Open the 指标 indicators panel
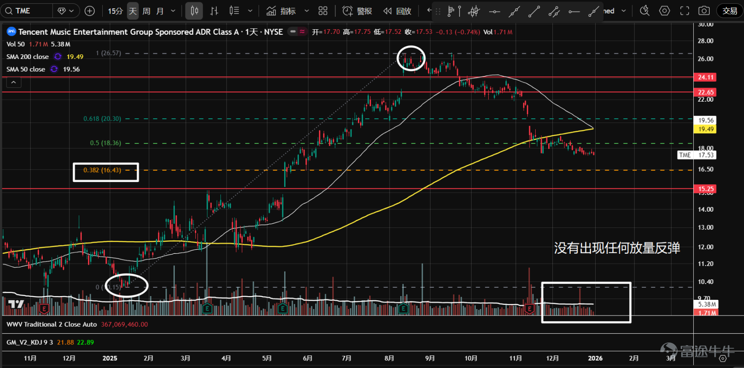 (x=281, y=11)
